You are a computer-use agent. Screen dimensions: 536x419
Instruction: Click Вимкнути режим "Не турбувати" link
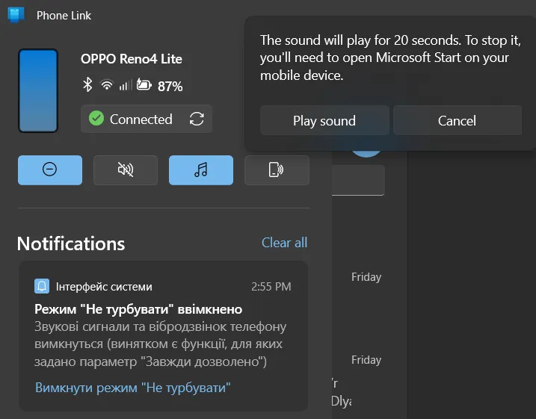(x=133, y=388)
